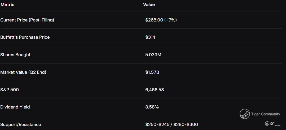Image resolution: width=286 pixels, height=130 pixels.
Task: Select the Buffett's Purchase Price label
Action: (x=25, y=37)
